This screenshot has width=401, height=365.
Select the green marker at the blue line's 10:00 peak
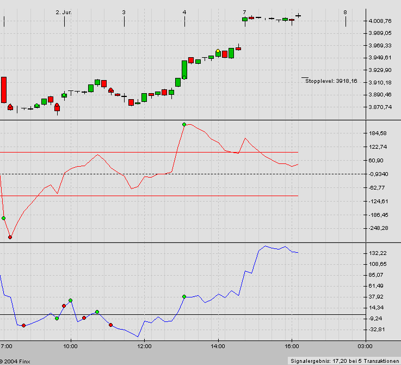click(71, 300)
